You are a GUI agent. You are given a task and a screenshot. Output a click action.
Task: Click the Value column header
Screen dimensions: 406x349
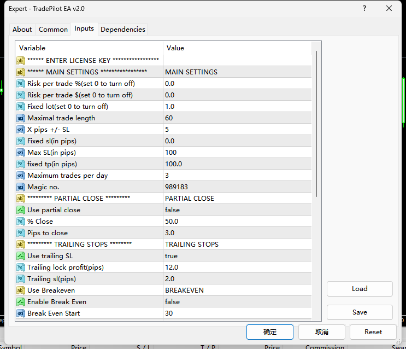pos(237,48)
